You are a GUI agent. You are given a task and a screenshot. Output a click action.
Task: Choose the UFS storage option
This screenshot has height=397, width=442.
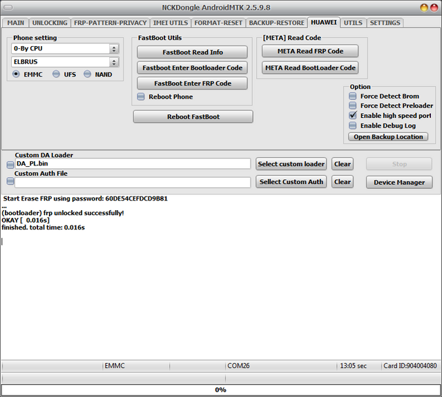(x=57, y=74)
